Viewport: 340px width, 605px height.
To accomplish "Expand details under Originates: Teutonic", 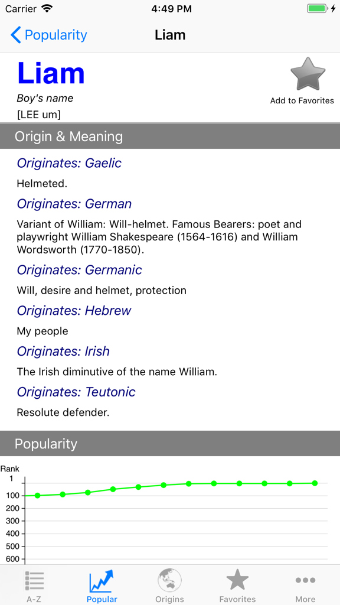I will (x=76, y=392).
